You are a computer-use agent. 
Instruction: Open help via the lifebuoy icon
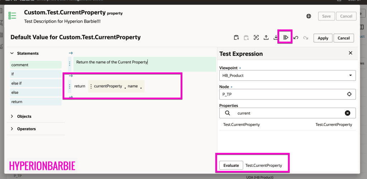(x=309, y=16)
